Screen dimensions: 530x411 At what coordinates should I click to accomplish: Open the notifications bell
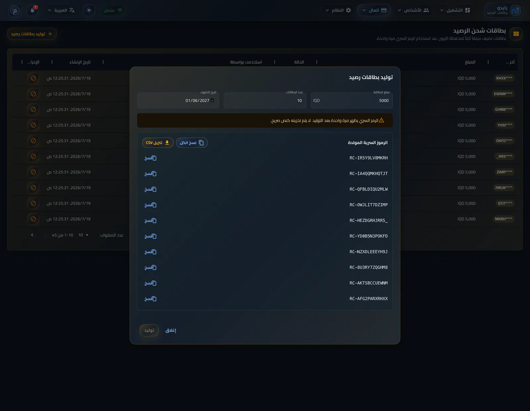(32, 10)
